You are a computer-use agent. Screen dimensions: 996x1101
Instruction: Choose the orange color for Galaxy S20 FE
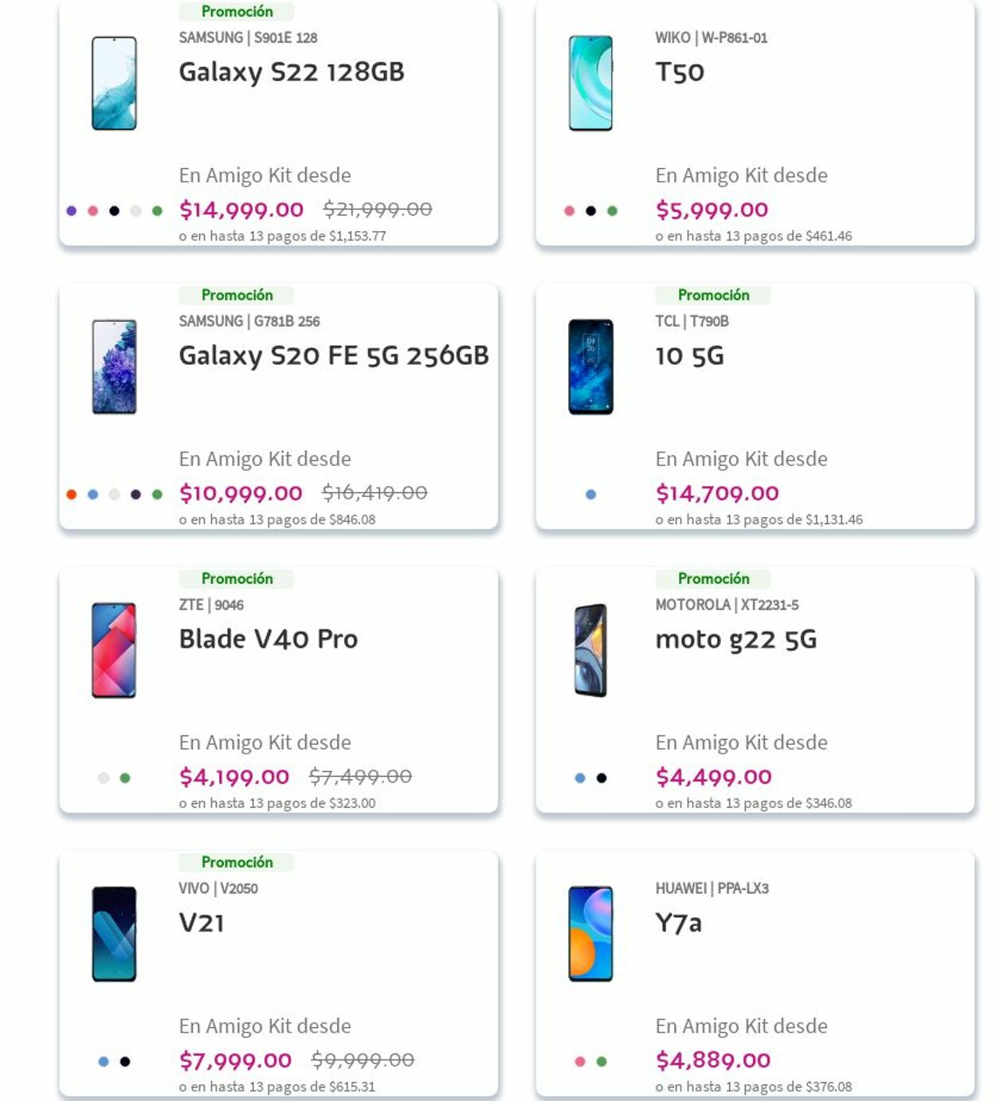(x=72, y=495)
